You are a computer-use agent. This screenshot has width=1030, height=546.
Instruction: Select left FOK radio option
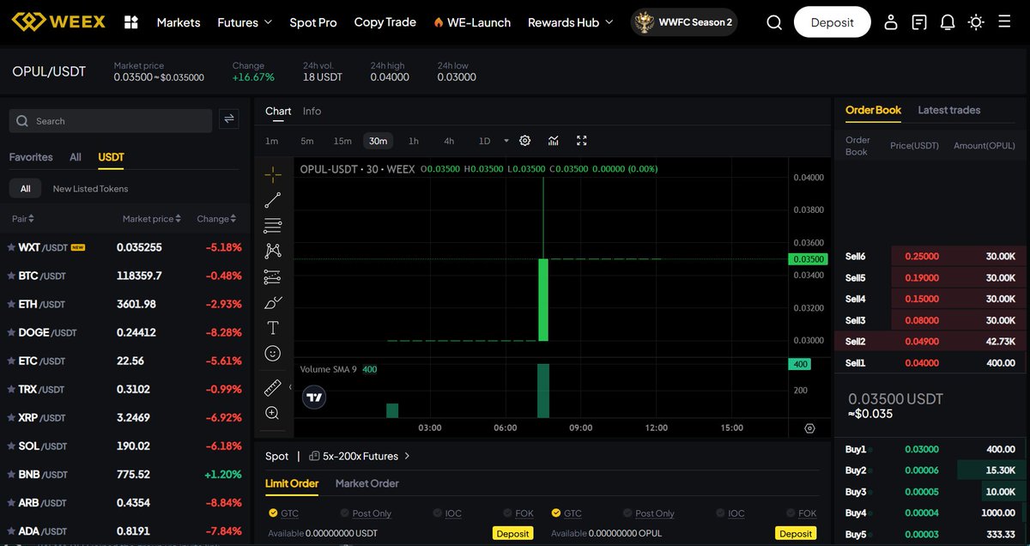508,513
